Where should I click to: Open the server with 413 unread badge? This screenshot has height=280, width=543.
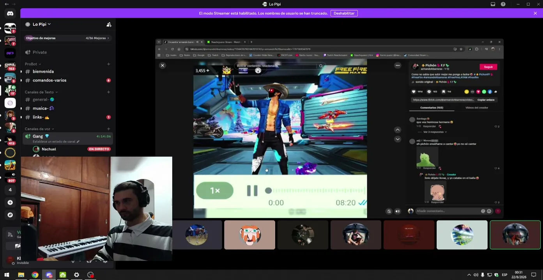point(10,140)
